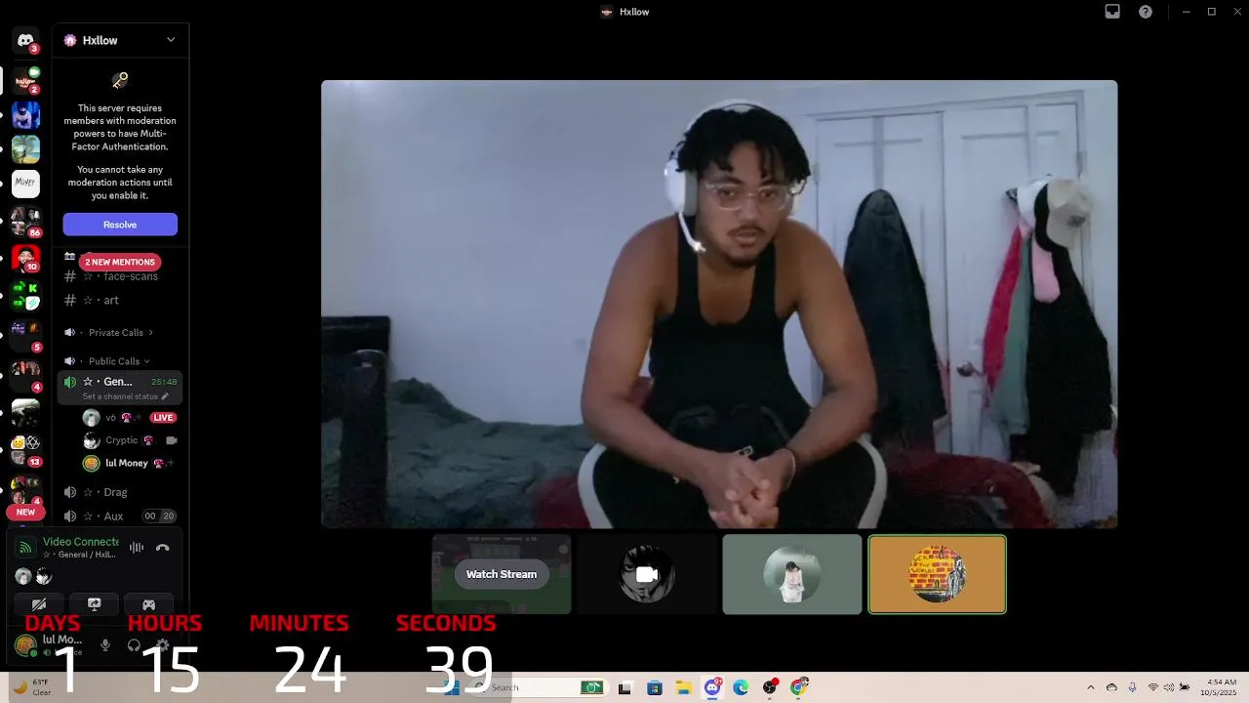Open the white Money server icon
This screenshot has width=1249, height=703.
tap(25, 183)
